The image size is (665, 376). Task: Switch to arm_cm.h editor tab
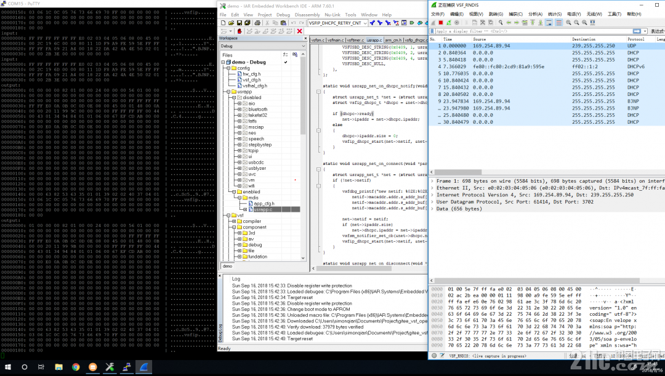tap(393, 40)
